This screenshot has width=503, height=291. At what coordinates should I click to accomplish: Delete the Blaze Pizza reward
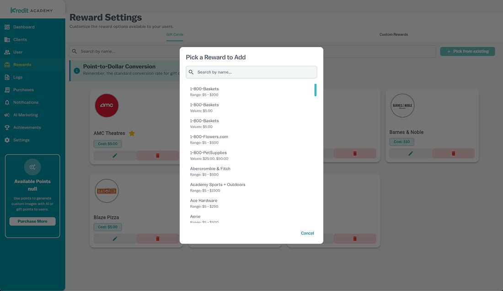click(157, 239)
